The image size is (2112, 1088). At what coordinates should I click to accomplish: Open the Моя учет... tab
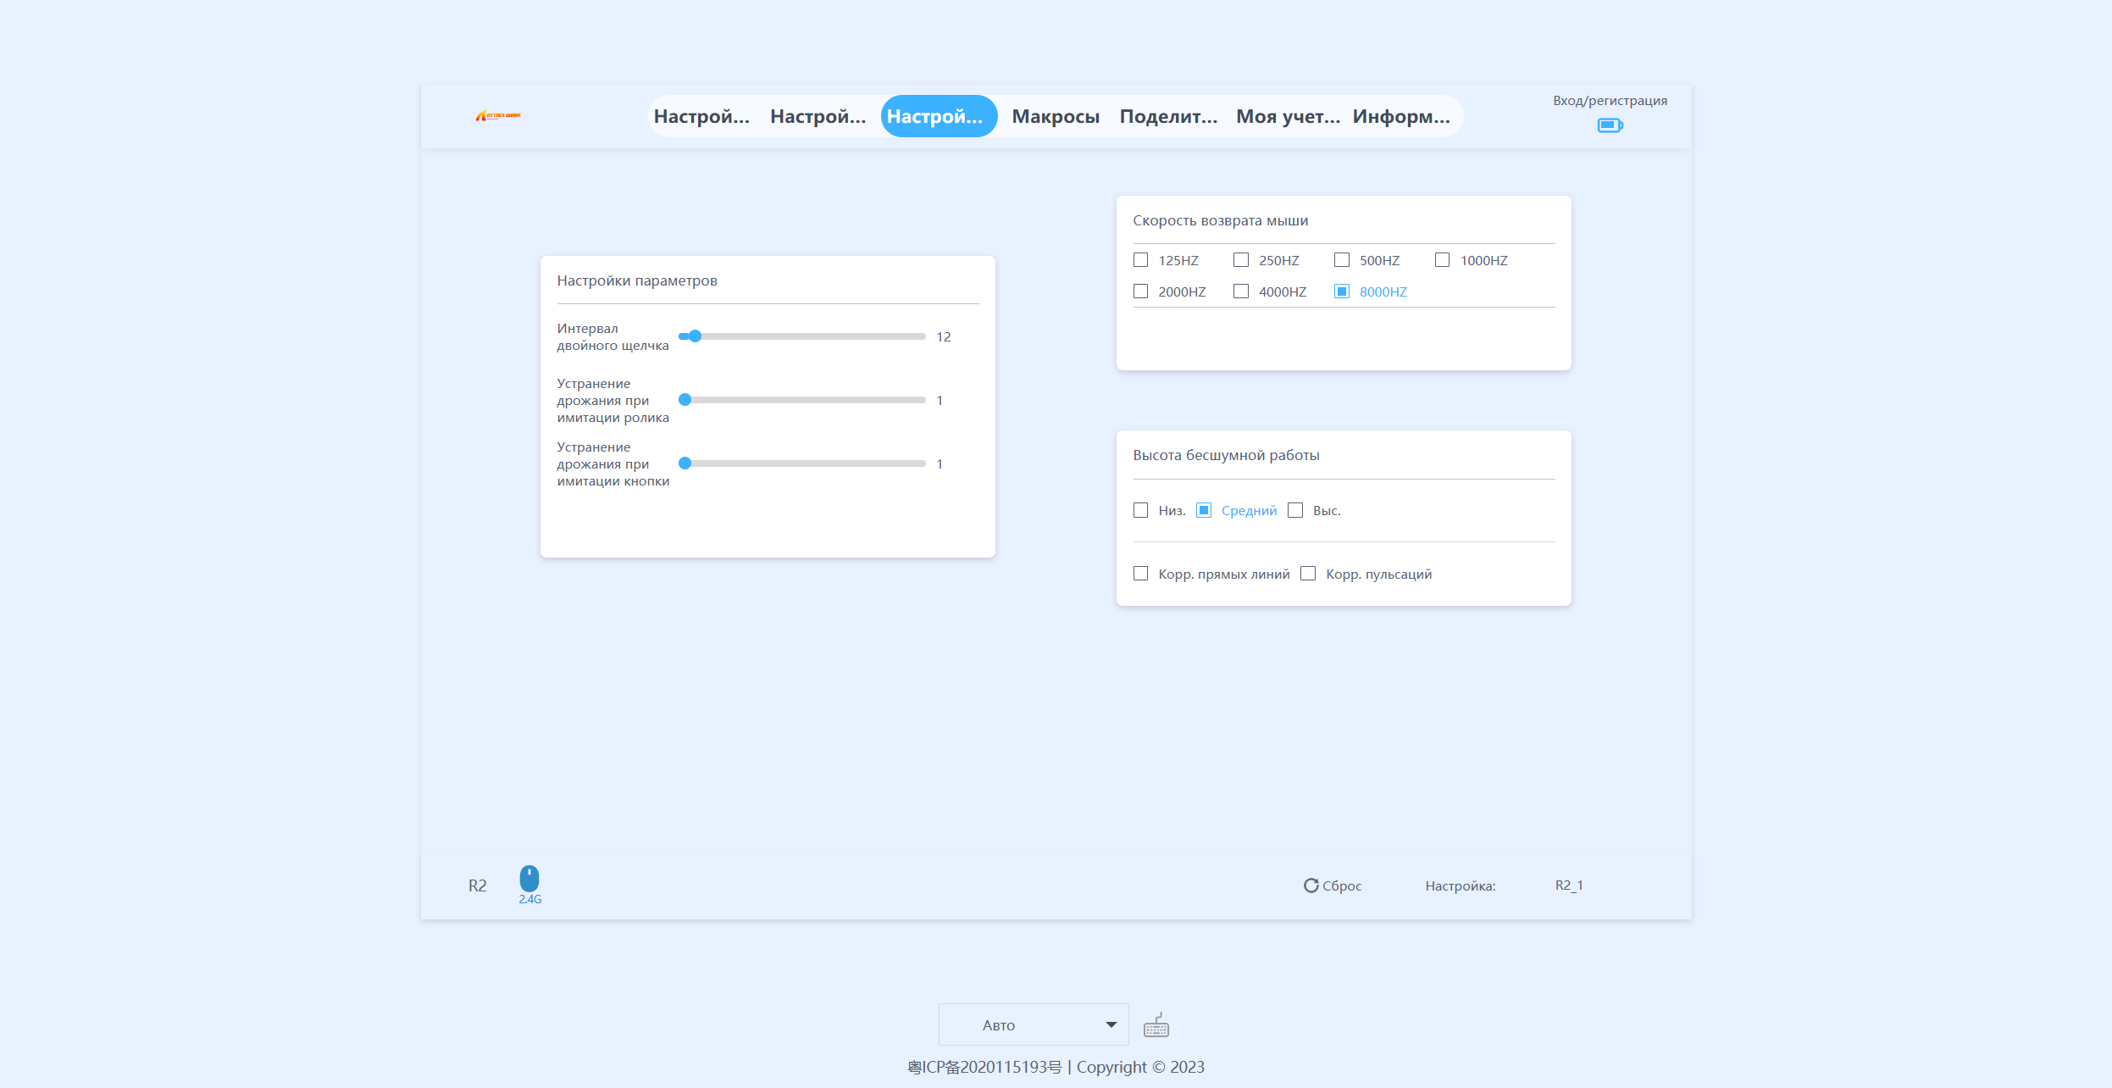point(1288,116)
